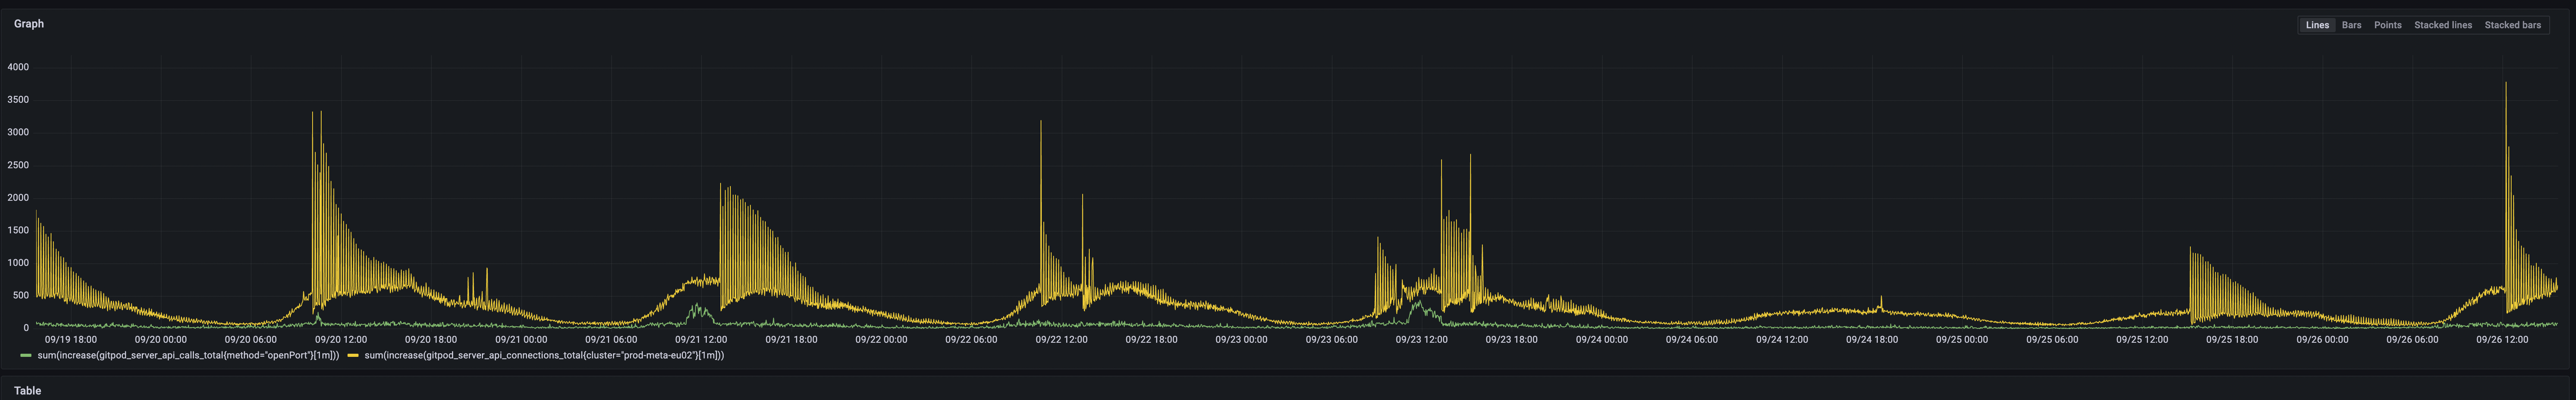Enable the Stacked bars display mode

click(x=2513, y=25)
